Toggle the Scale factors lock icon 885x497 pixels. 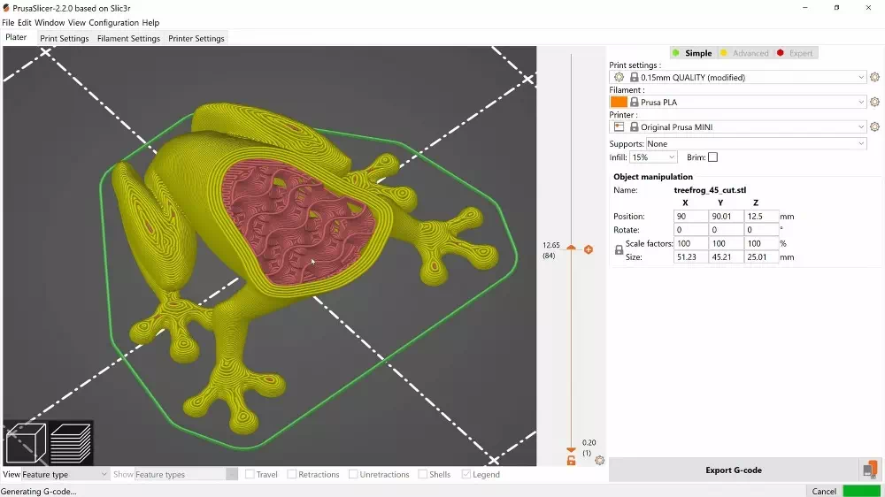(619, 250)
